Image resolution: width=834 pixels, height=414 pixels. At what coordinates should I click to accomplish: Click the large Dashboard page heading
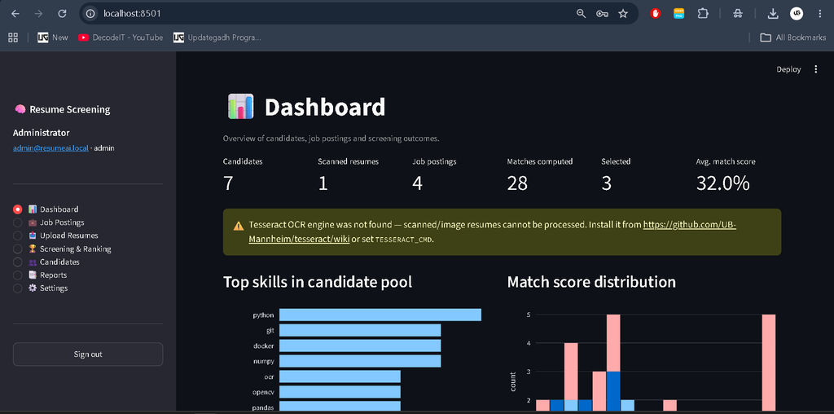[x=325, y=108]
